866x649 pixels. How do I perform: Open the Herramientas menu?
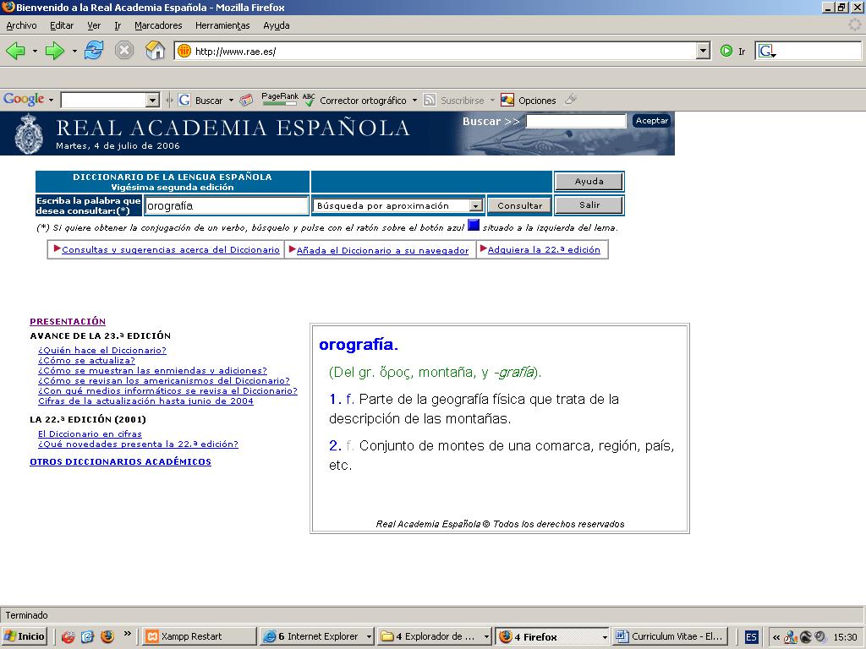tap(222, 25)
